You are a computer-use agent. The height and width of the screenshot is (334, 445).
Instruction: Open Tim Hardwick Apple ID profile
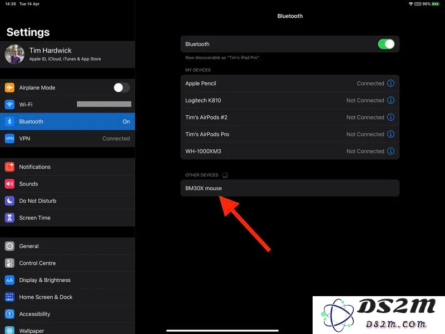(x=67, y=54)
